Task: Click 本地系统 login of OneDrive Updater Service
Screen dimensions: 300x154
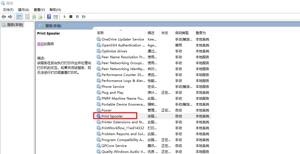Action: 202,39
